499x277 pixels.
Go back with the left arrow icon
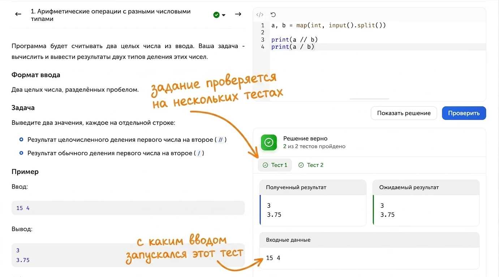18,14
